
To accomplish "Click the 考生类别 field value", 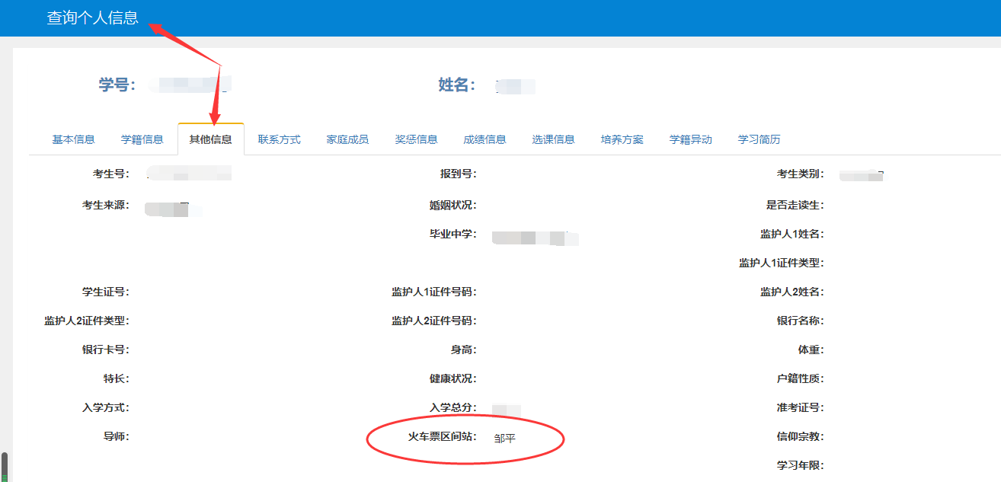I will tap(861, 176).
